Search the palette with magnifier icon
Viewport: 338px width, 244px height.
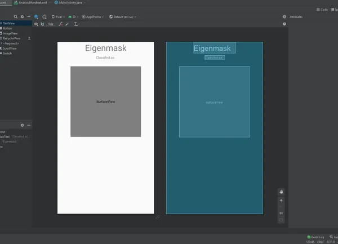tap(16, 16)
